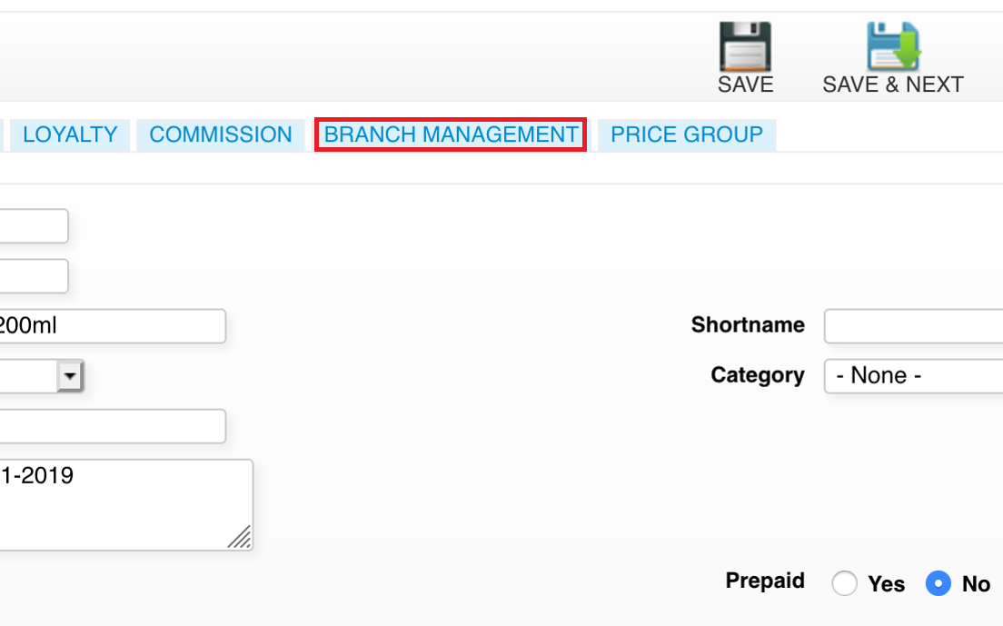The width and height of the screenshot is (1003, 626).
Task: Open the small dropdown arrow on the left
Action: click(70, 376)
